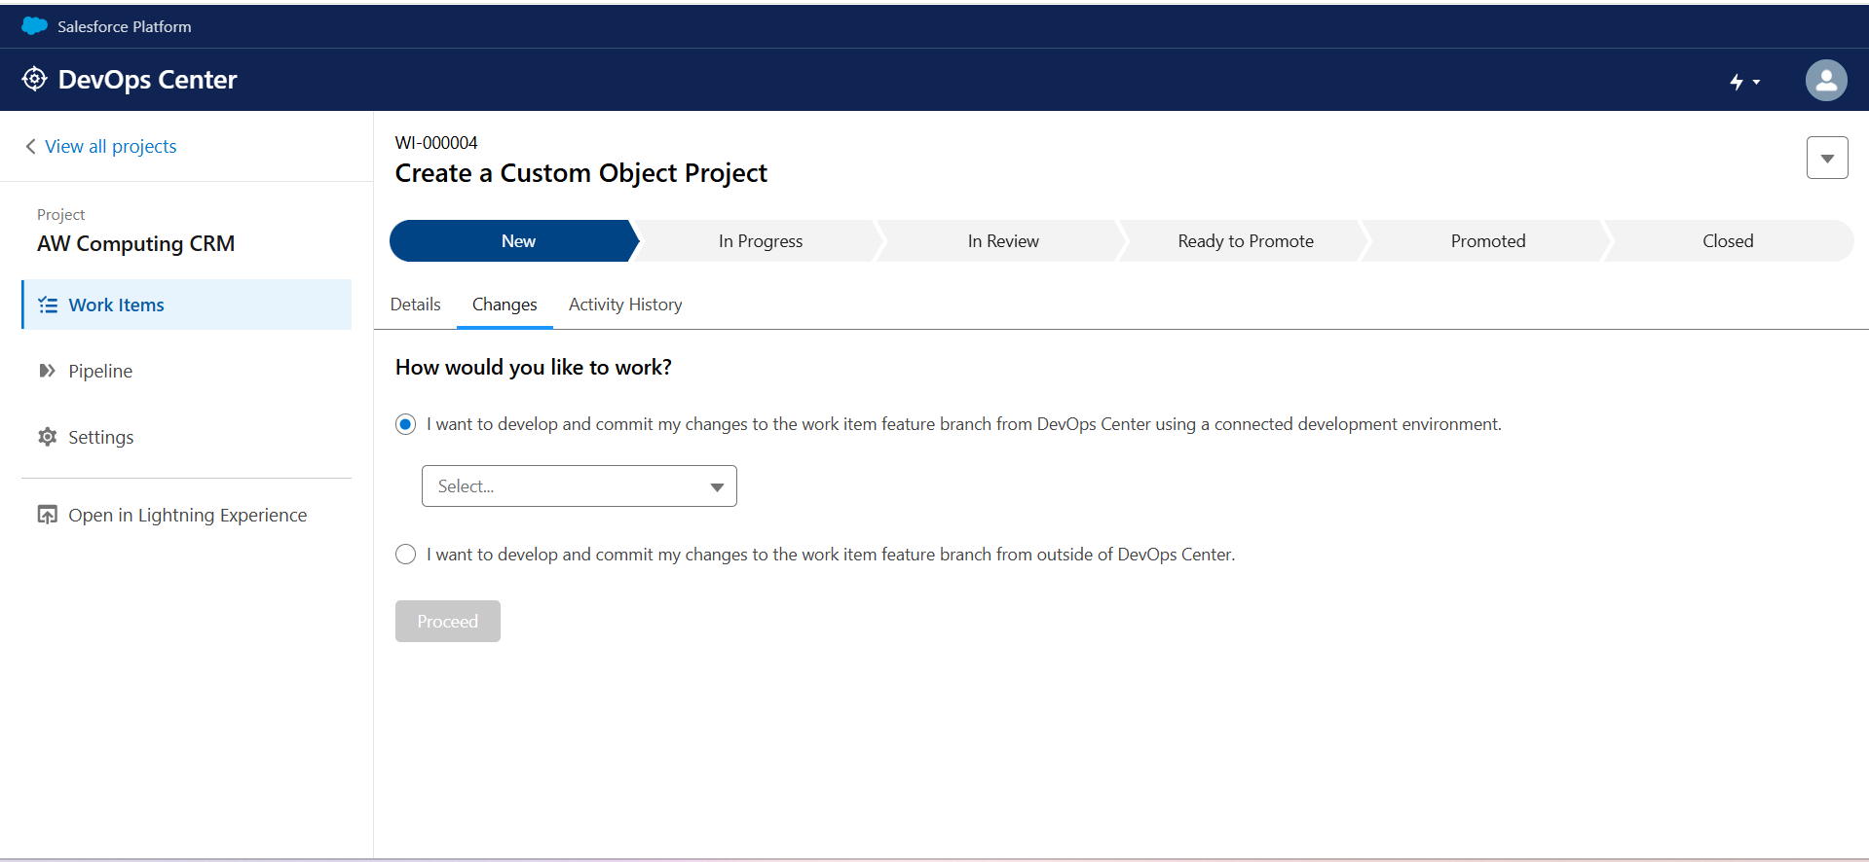Expand the work item actions dropdown button
The width and height of the screenshot is (1869, 862).
click(x=1827, y=158)
